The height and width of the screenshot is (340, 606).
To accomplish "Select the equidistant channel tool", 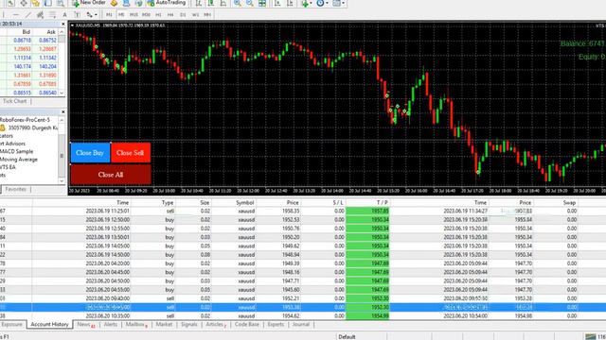I will pos(40,15).
